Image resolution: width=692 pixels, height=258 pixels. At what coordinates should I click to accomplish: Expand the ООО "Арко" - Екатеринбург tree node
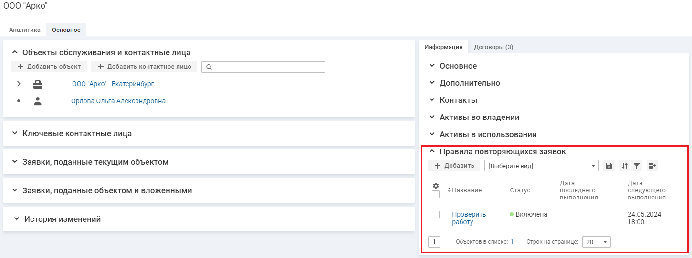click(x=19, y=84)
